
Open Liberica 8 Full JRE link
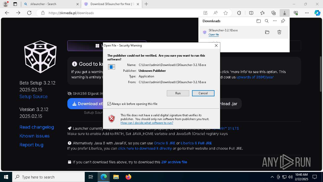[x=196, y=143]
